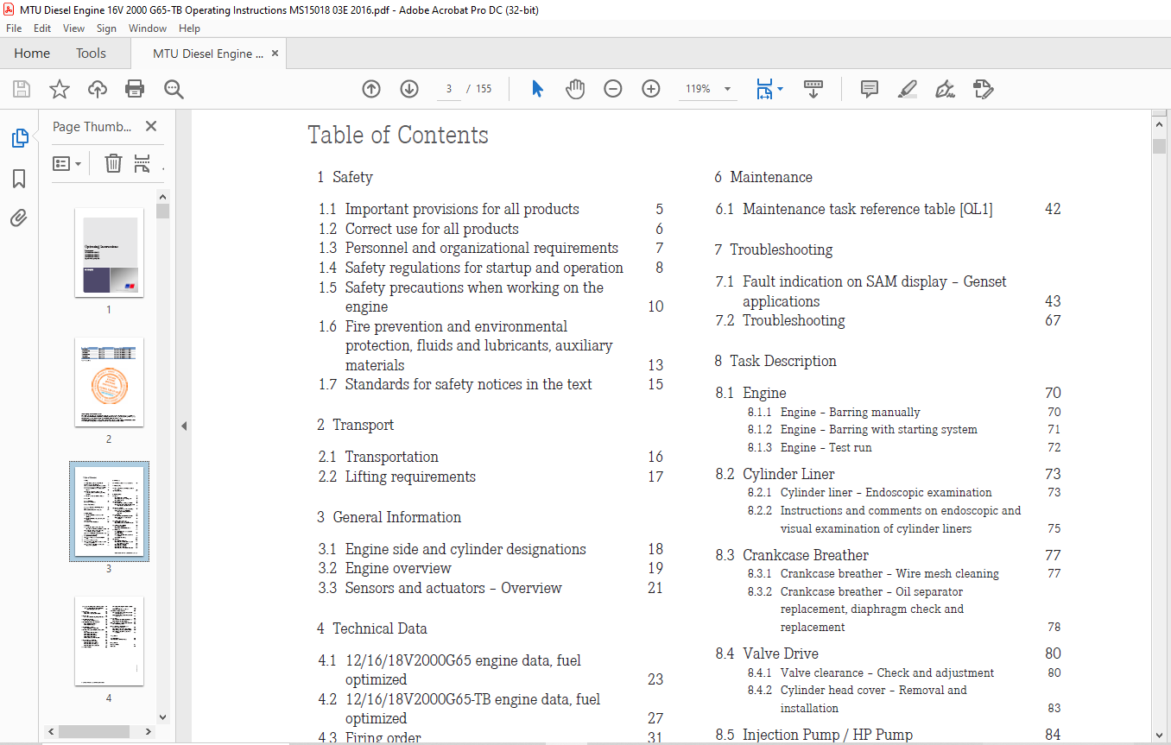Open 'Maintenance task reference table [QL1]' entry
Image resolution: width=1171 pixels, height=745 pixels.
[868, 209]
